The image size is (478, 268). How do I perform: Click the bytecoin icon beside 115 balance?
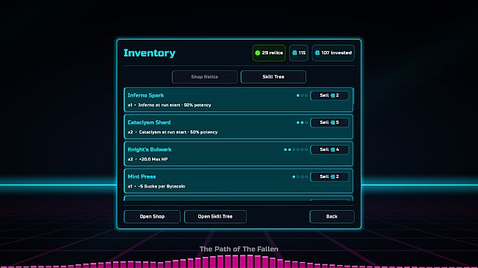(x=294, y=53)
